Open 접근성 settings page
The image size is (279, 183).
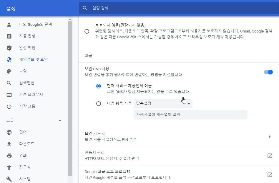(25, 167)
